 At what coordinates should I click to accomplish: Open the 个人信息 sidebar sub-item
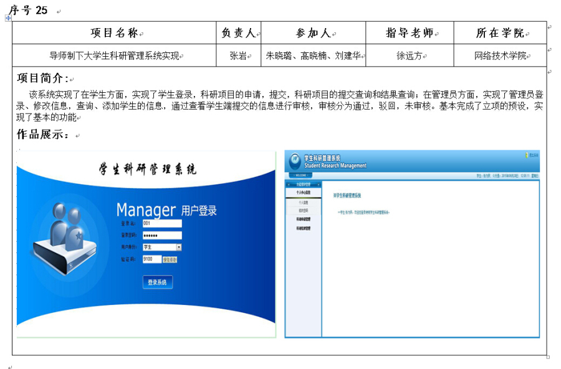coord(304,203)
